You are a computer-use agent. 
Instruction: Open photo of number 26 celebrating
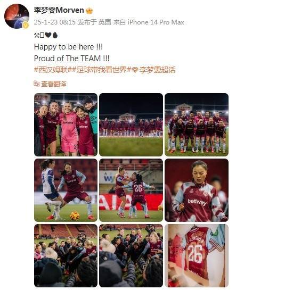pyautogui.click(x=131, y=190)
